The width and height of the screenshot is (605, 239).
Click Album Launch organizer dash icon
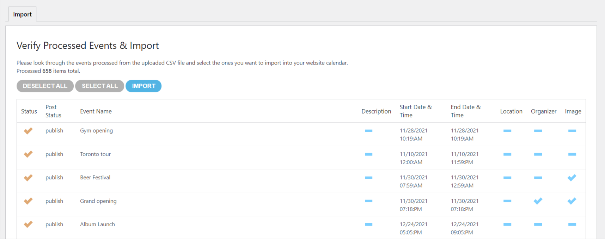point(538,224)
